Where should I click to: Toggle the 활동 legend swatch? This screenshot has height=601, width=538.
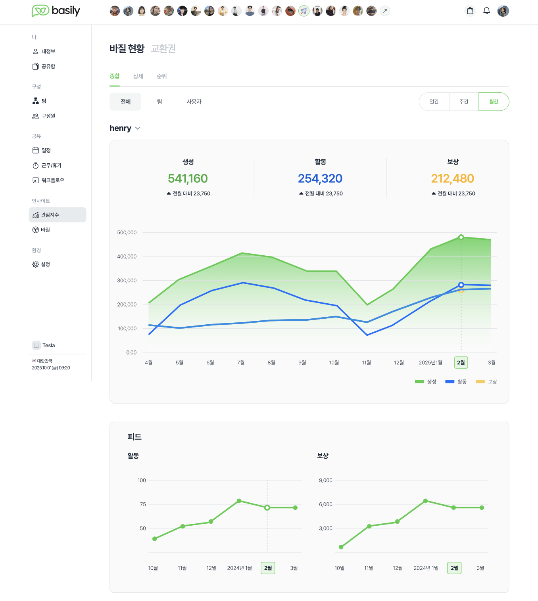pos(450,382)
